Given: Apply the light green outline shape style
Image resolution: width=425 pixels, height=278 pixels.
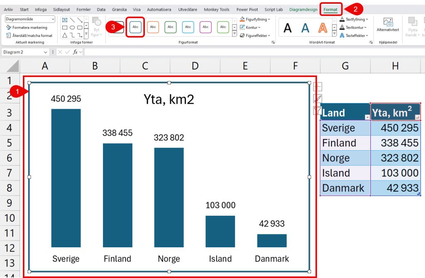Looking at the screenshot, I should (x=223, y=27).
